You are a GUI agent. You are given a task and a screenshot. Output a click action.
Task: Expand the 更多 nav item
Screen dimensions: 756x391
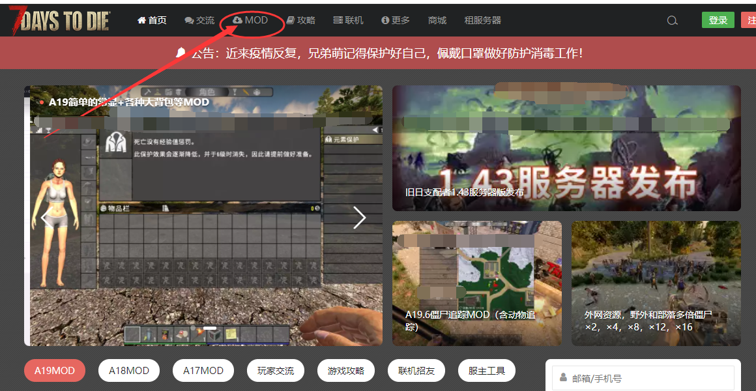point(396,20)
